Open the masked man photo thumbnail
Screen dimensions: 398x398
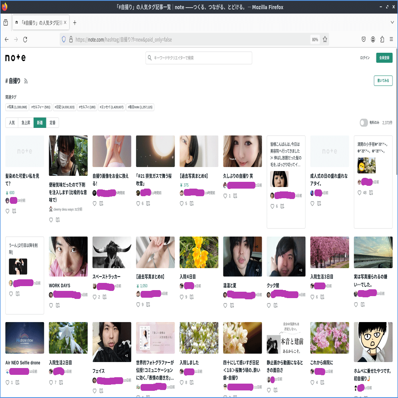tap(68, 155)
